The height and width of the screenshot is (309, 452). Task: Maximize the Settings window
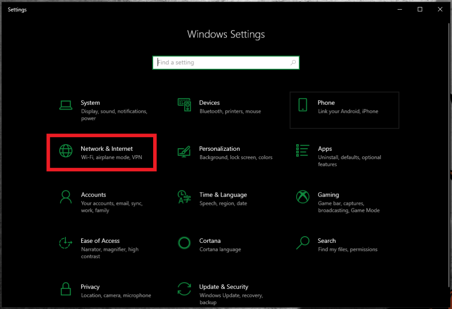(420, 10)
